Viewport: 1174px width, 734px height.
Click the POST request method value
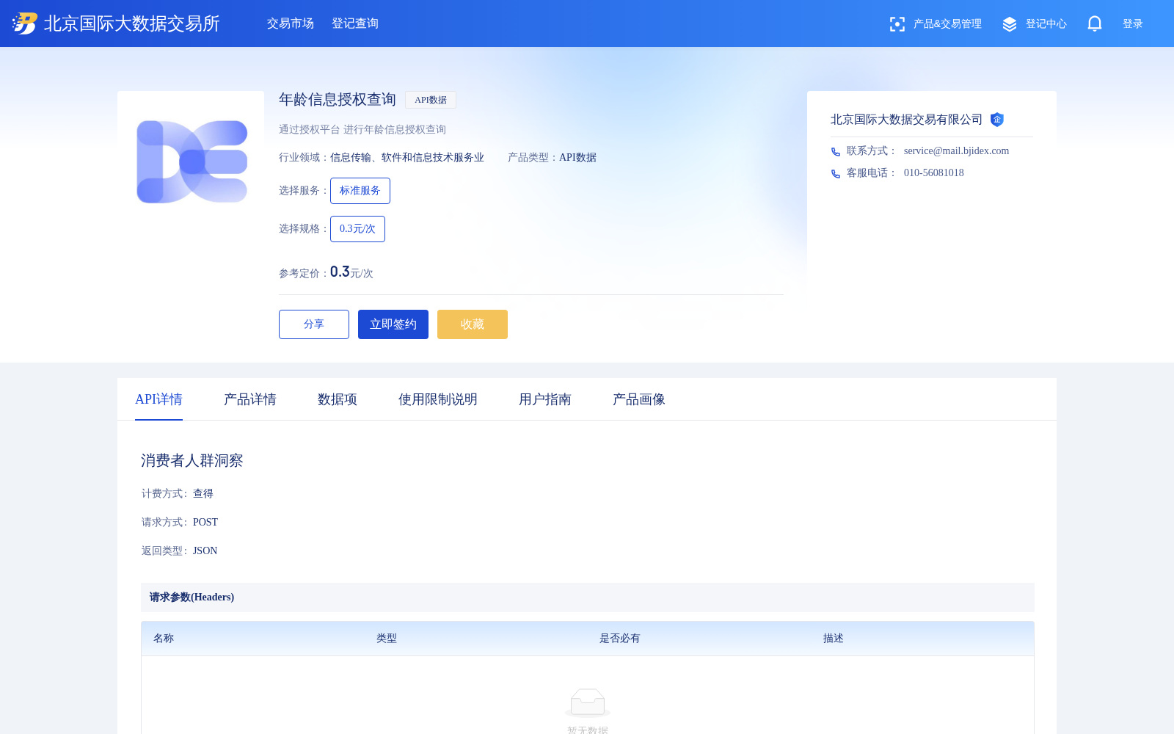(205, 523)
